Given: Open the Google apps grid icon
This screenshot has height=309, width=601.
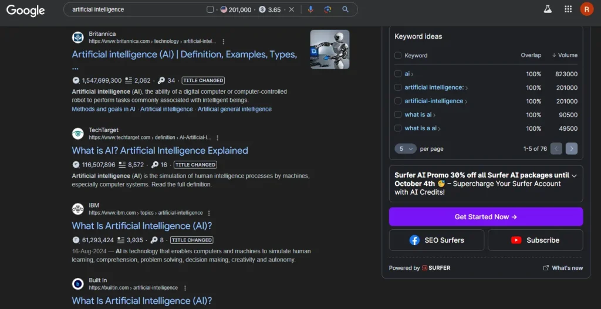Looking at the screenshot, I should click(x=568, y=9).
